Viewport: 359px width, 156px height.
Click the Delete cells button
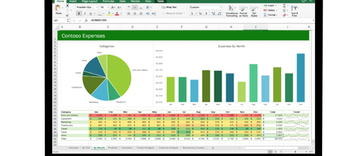[x=270, y=10]
